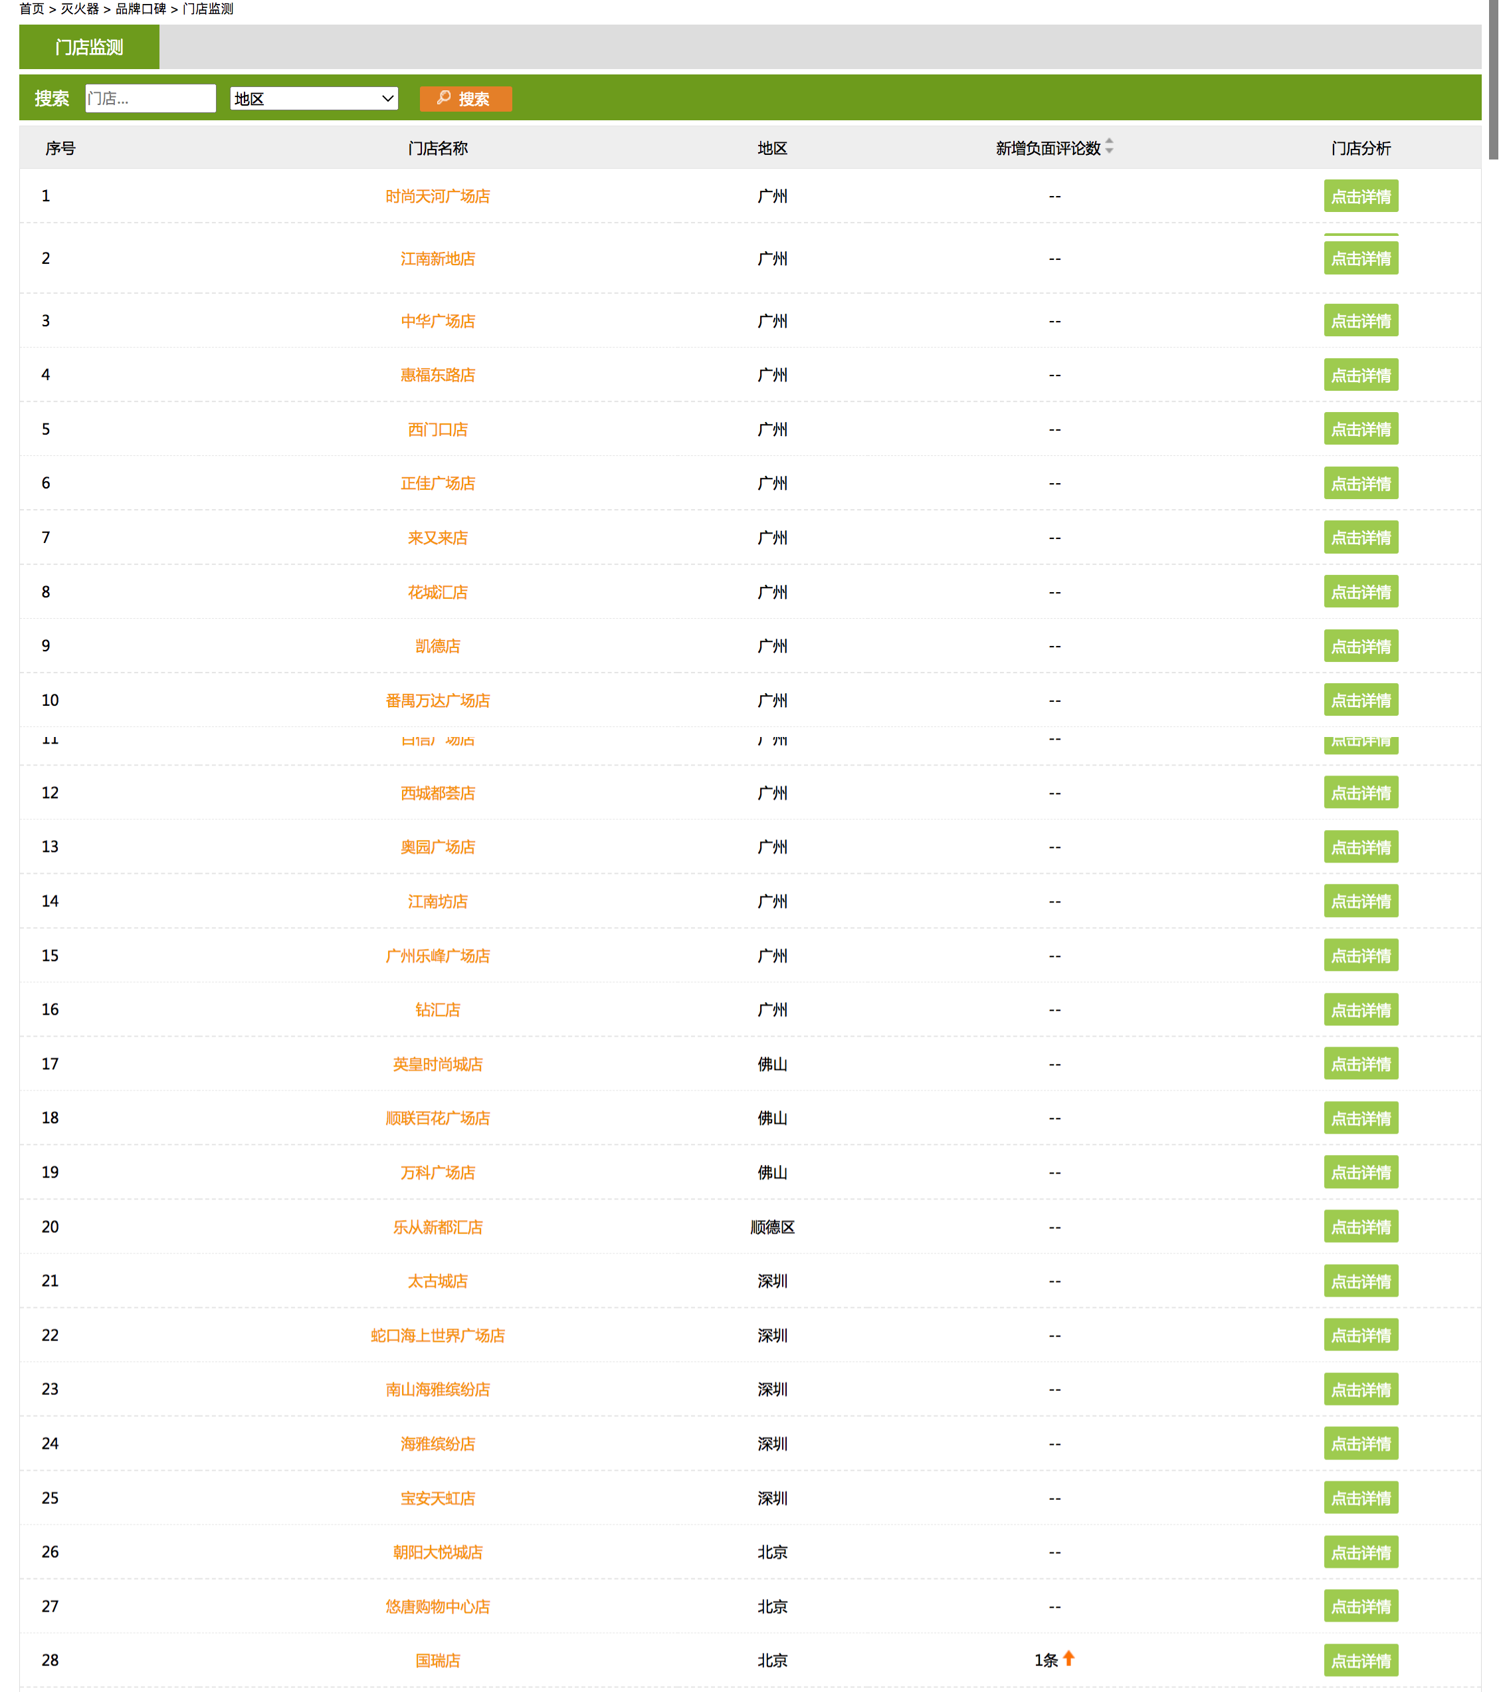Click 点击详情 for 英皇时尚城店

[1360, 1065]
